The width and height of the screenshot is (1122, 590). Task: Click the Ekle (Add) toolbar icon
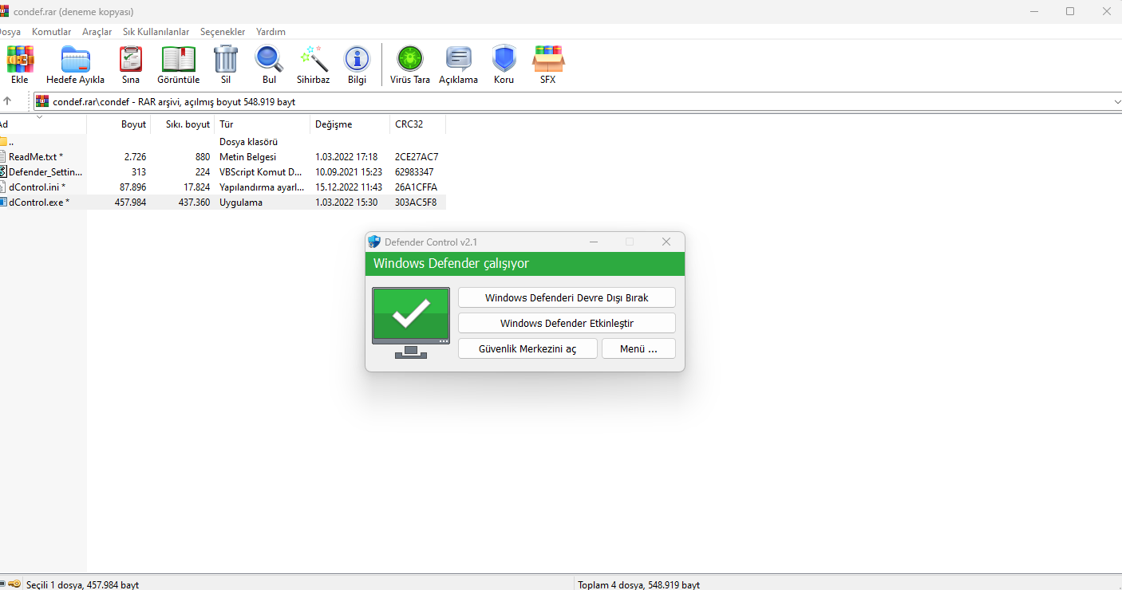(x=20, y=59)
